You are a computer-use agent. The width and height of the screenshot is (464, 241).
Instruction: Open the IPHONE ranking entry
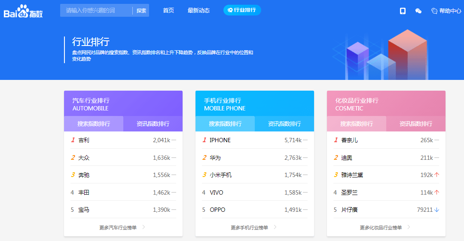coord(220,140)
